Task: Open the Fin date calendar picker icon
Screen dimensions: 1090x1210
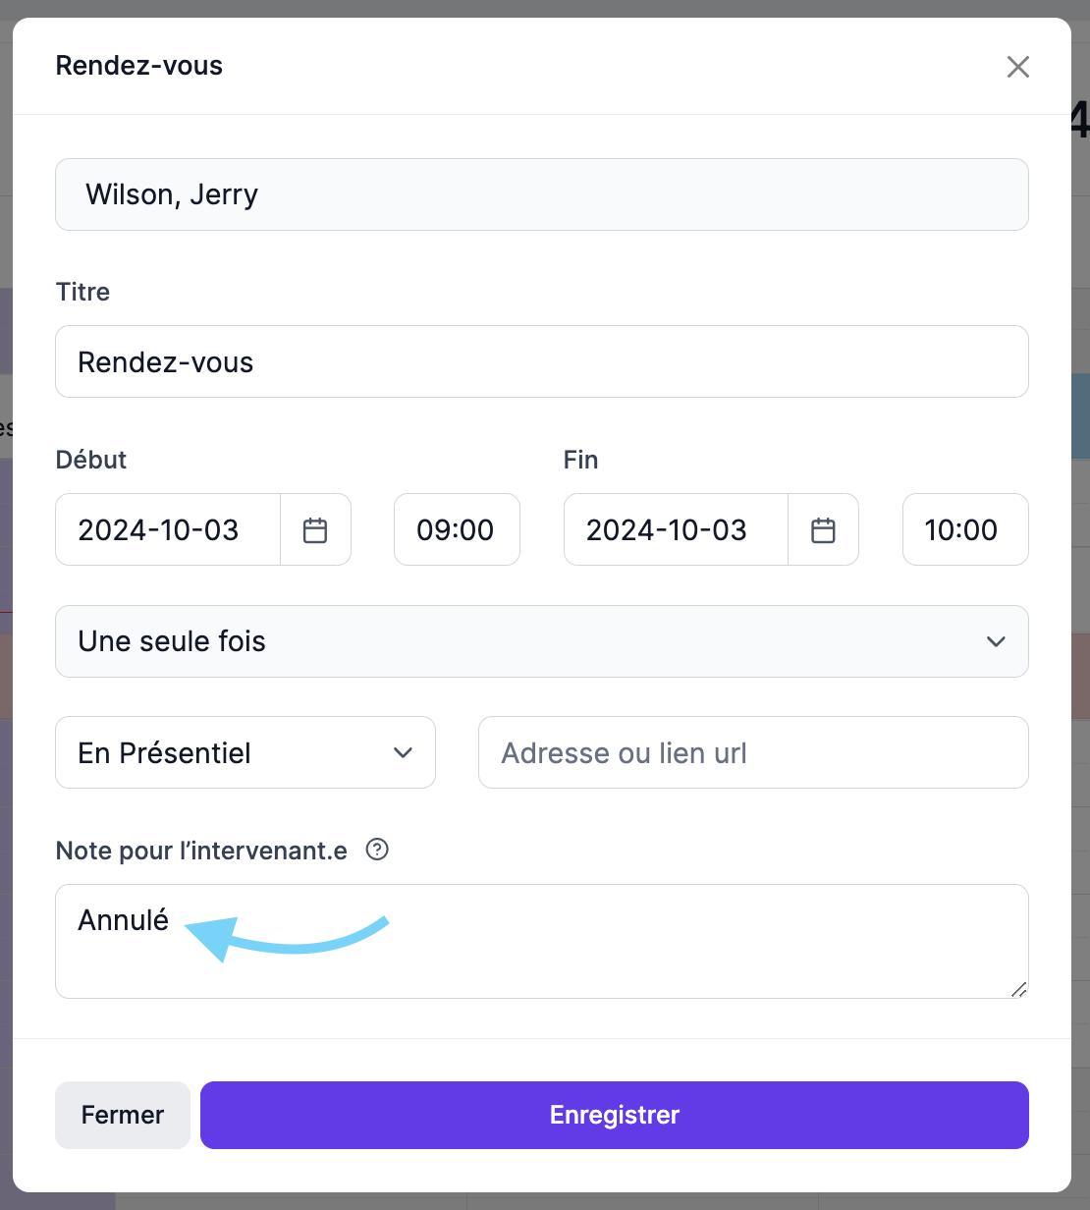Action: click(x=823, y=530)
